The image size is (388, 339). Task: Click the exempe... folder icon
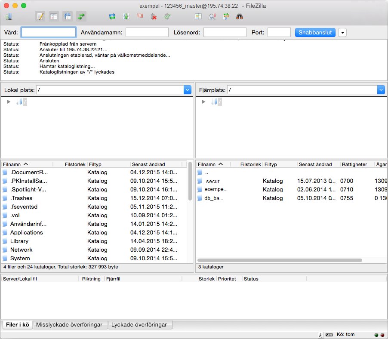tap(200, 190)
